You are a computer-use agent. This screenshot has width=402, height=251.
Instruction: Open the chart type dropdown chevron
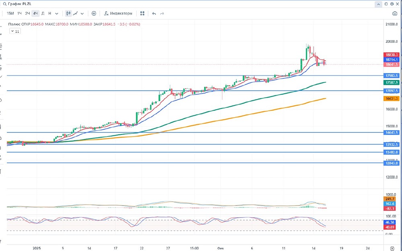(82, 13)
